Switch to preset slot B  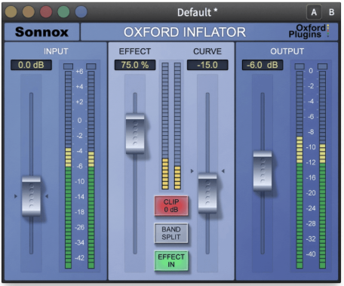click(332, 12)
